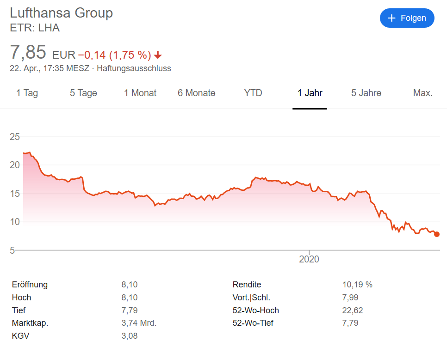This screenshot has height=341, width=447.
Task: Select the currently active 1 Jahr tab
Action: pos(310,93)
